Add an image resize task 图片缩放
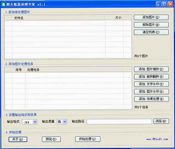This screenshot has height=149, width=175. (x=151, y=69)
